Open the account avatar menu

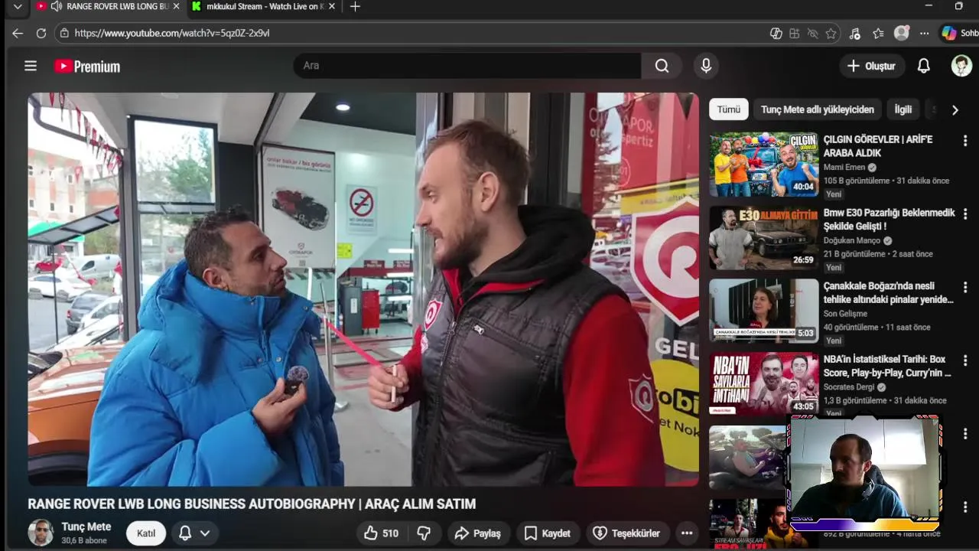pyautogui.click(x=961, y=66)
